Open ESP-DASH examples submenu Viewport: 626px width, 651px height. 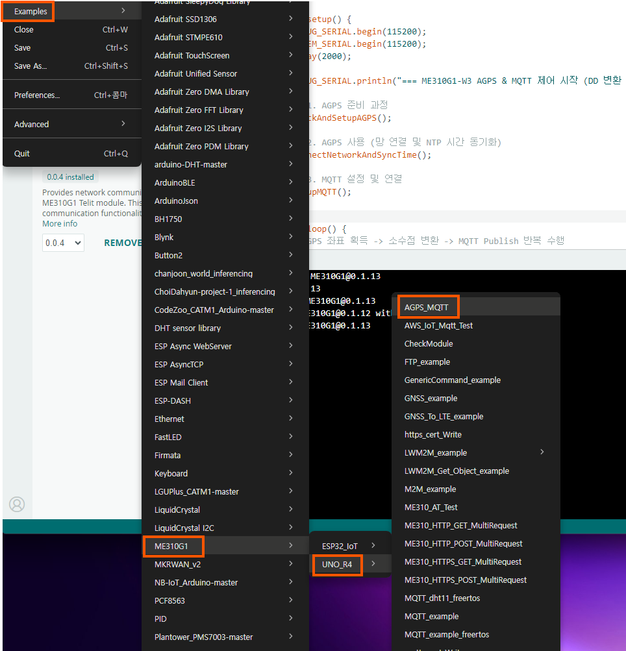pyautogui.click(x=225, y=401)
